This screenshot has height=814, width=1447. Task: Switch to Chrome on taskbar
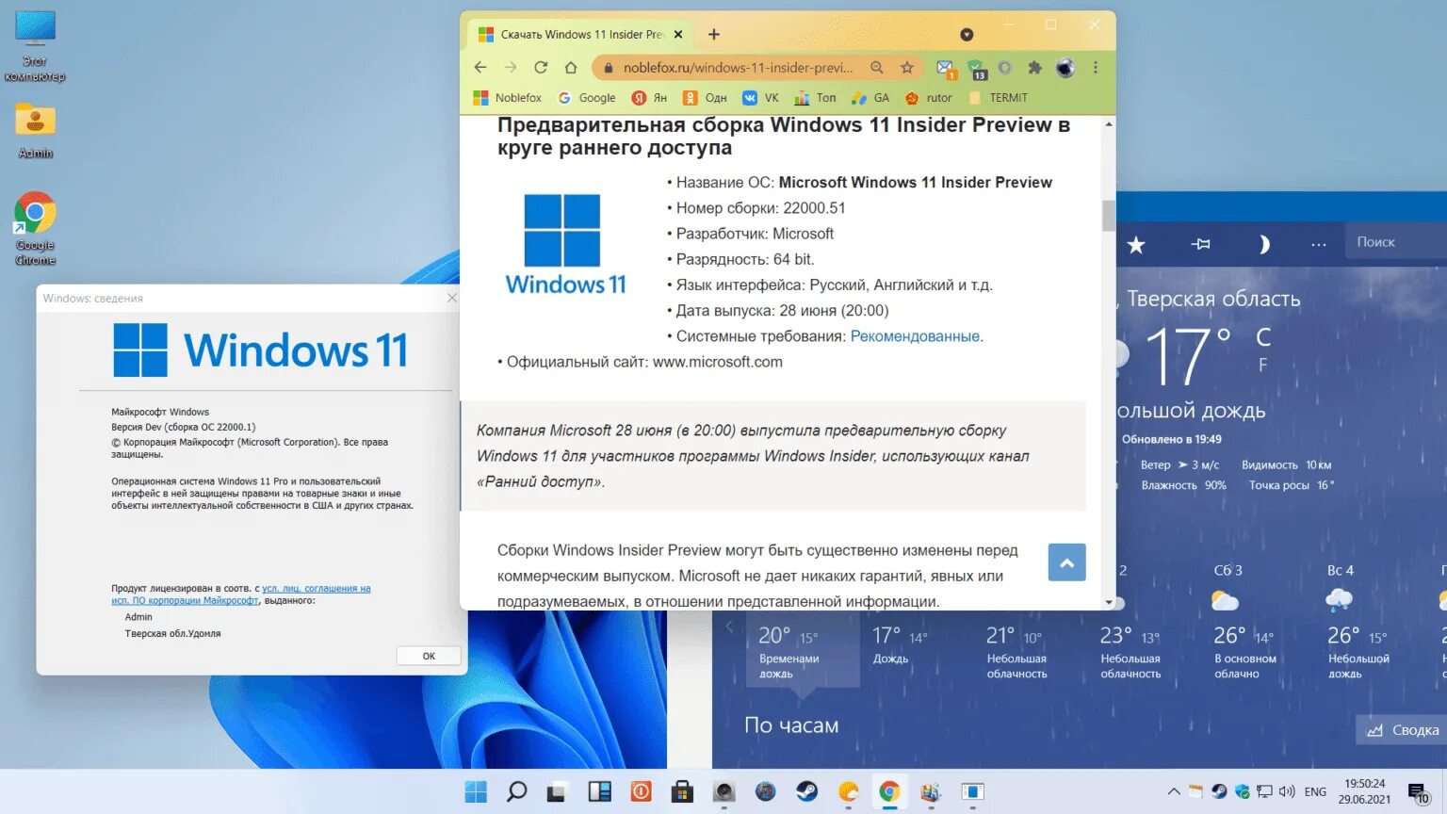click(889, 791)
